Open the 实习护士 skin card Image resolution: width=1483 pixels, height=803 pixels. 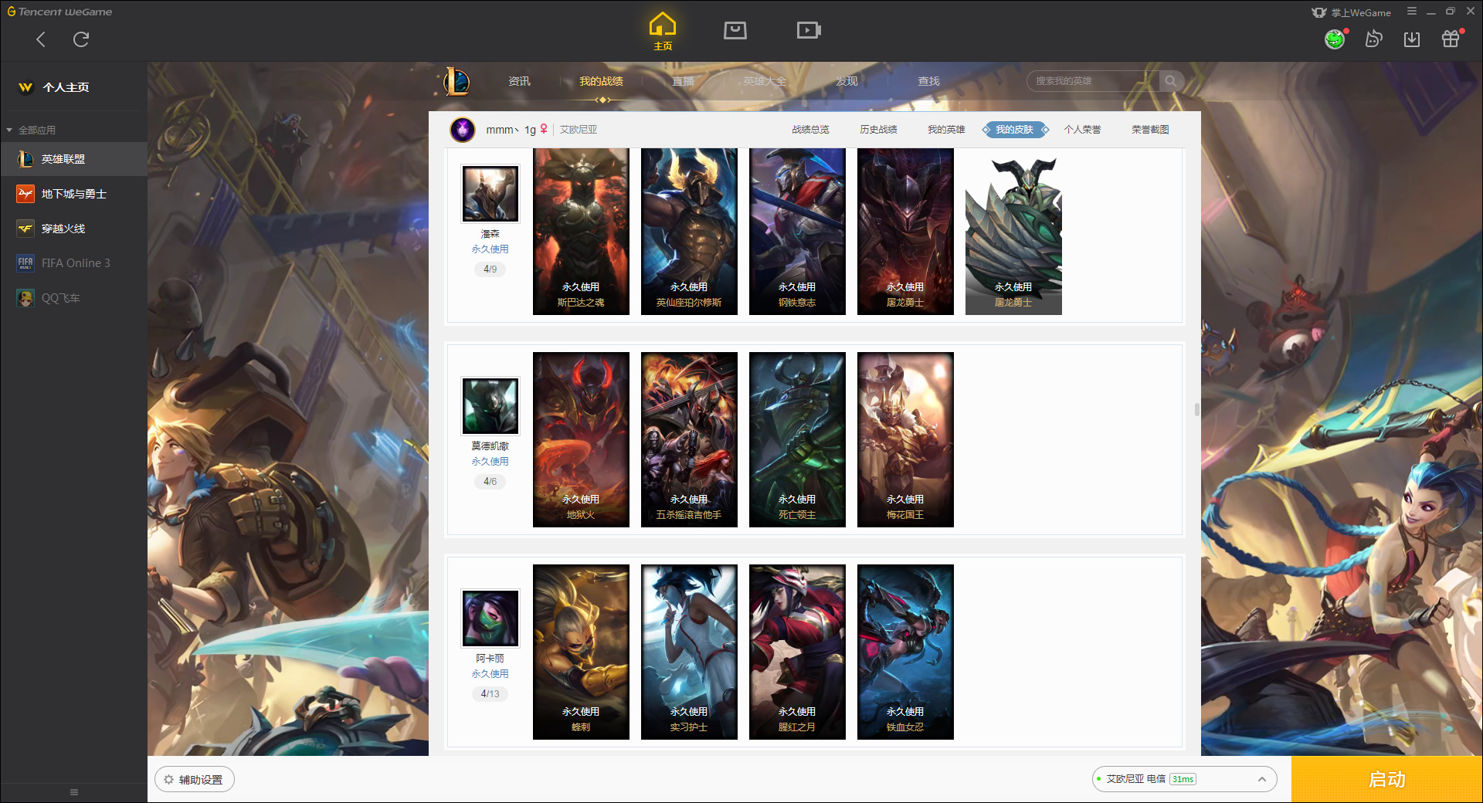click(x=689, y=652)
